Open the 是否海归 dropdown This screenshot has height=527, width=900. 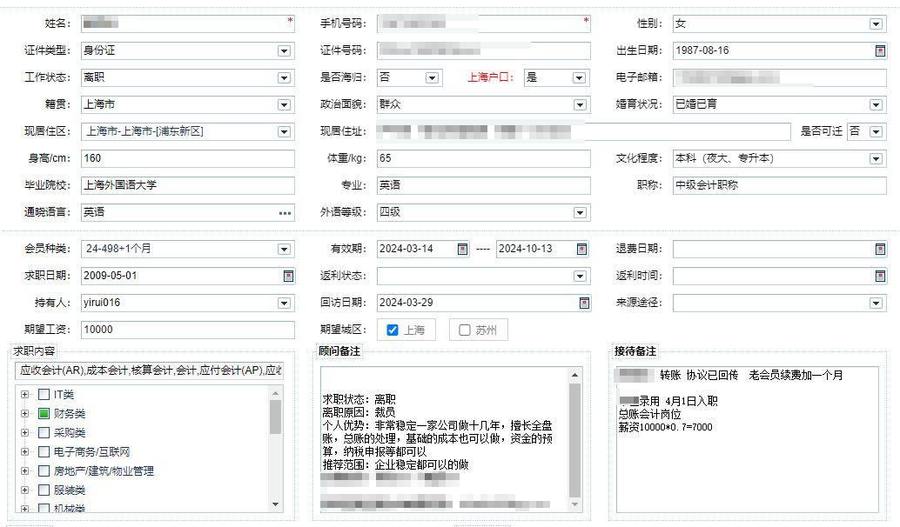pyautogui.click(x=432, y=78)
